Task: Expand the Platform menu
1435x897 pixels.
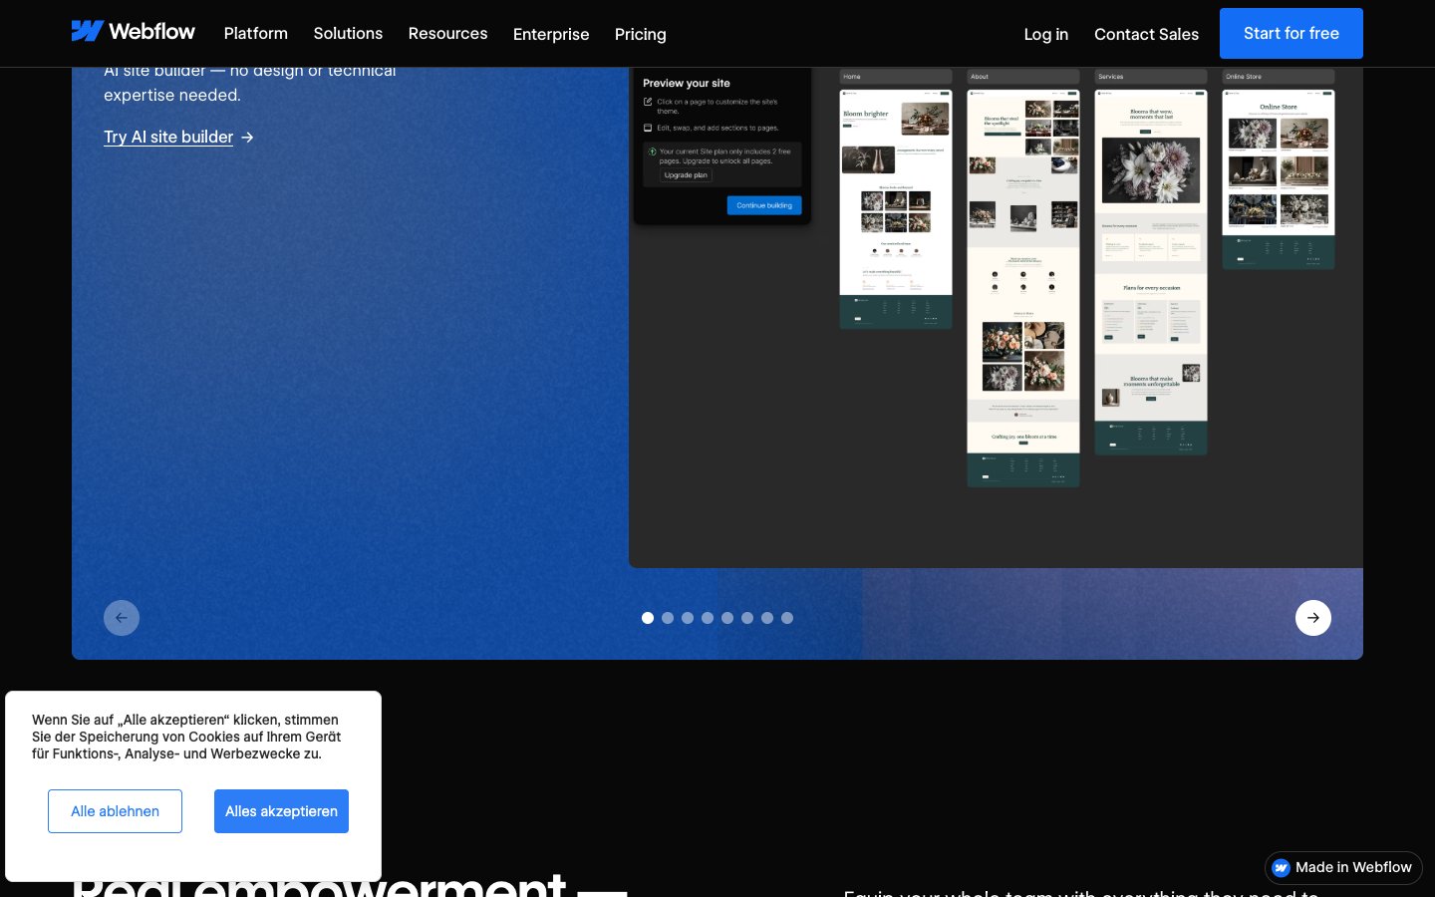Action: [x=255, y=34]
